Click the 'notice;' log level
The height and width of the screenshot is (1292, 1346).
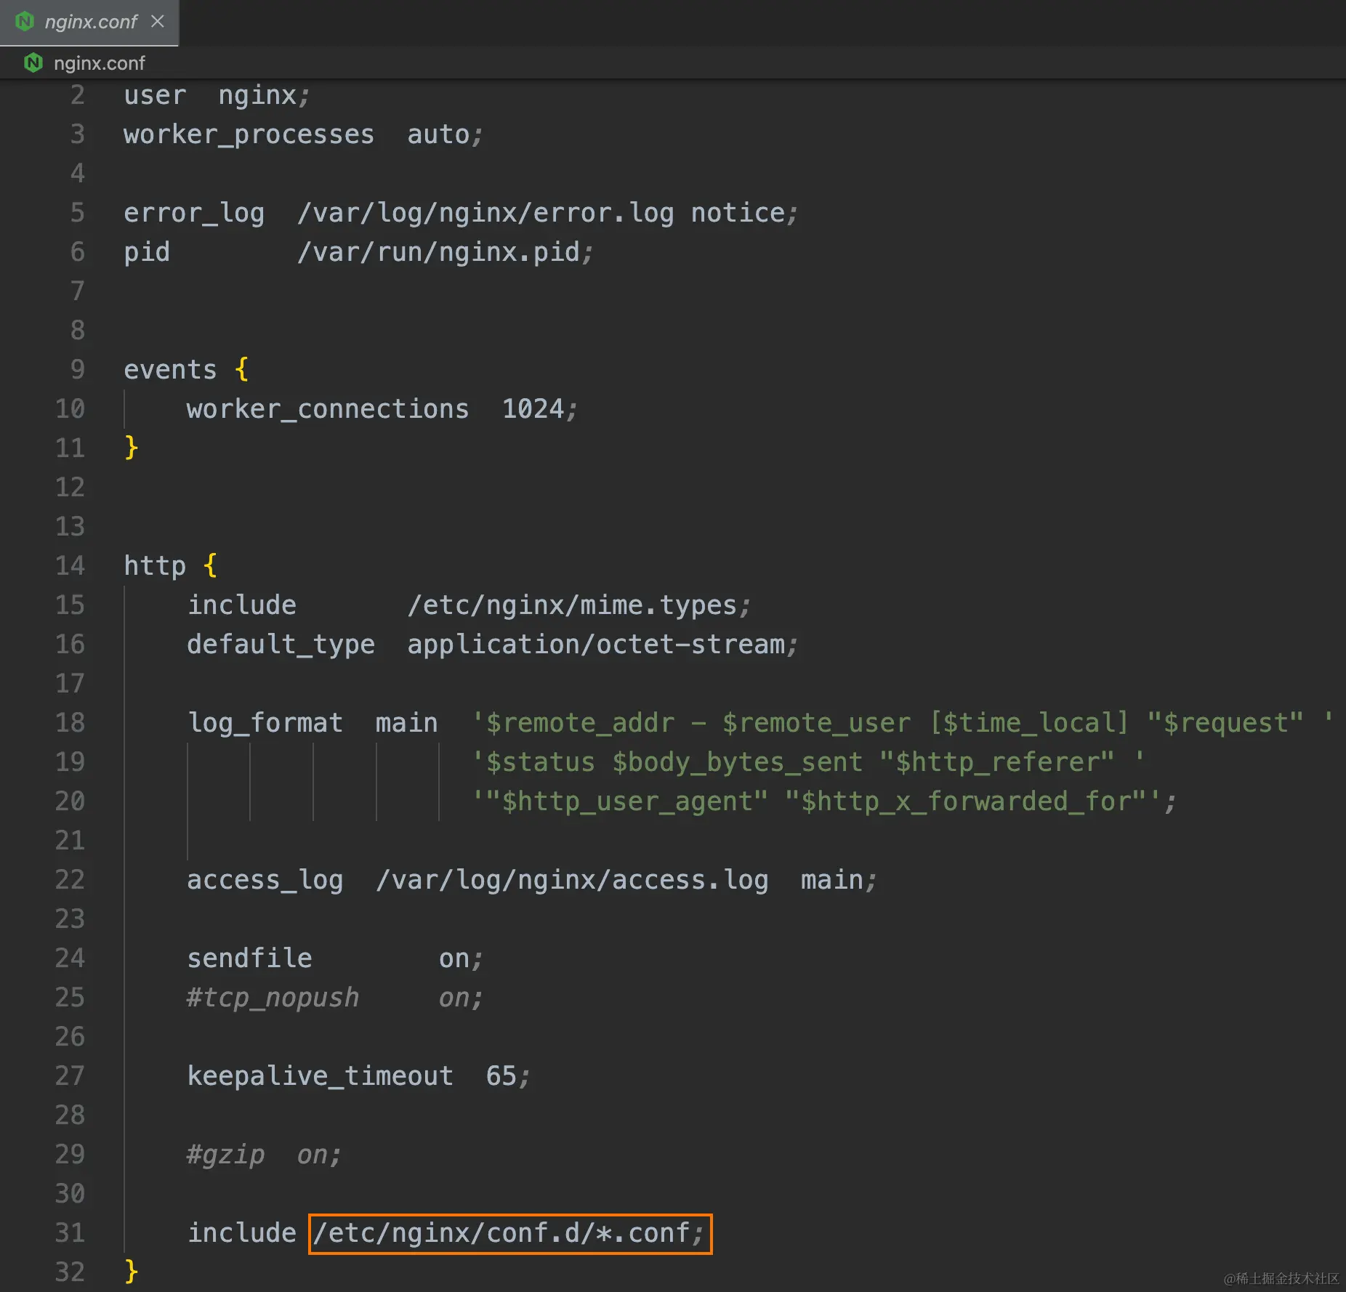coord(744,213)
